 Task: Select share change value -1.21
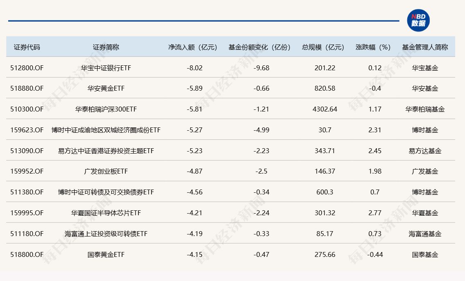point(261,109)
